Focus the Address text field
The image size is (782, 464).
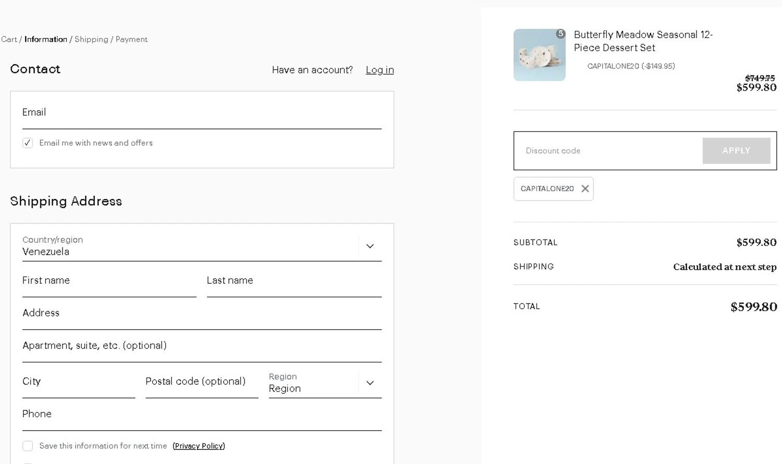tap(202, 313)
